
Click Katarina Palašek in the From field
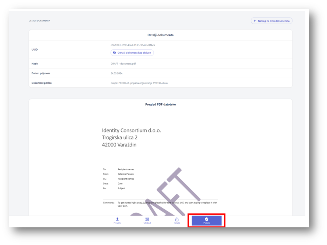coord(126,174)
